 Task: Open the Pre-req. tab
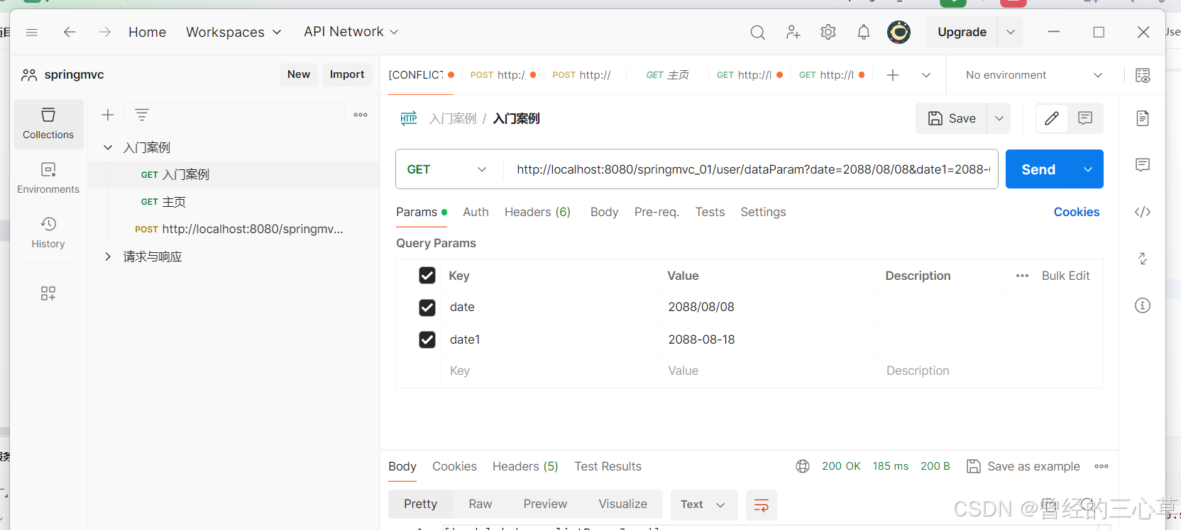(657, 212)
